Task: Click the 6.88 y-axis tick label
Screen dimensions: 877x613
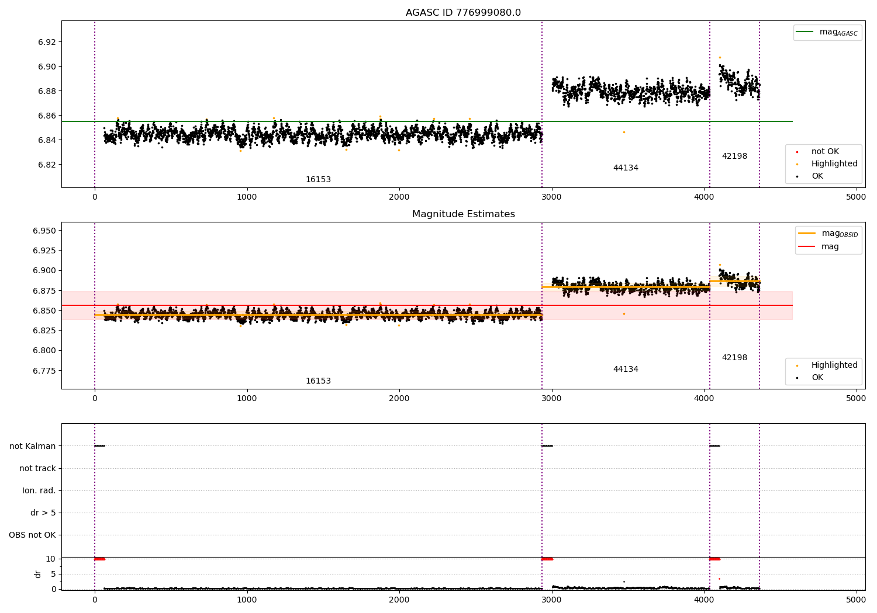Action: click(x=47, y=91)
